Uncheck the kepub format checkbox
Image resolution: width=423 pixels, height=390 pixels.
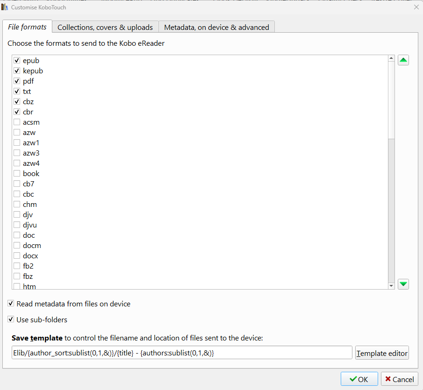point(17,71)
